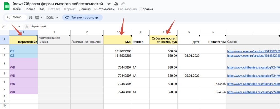Click the magnifier in the Меню search
Viewport: 280px width, 109px height.
8,17
